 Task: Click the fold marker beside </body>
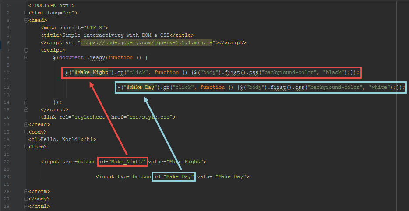tap(25, 199)
